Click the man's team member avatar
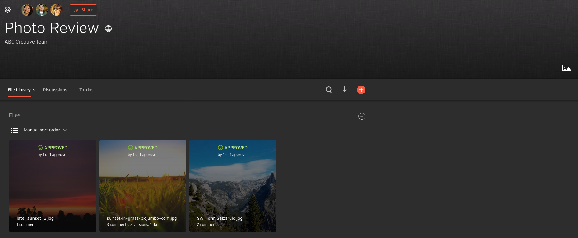Image resolution: width=578 pixels, height=238 pixels. click(42, 10)
